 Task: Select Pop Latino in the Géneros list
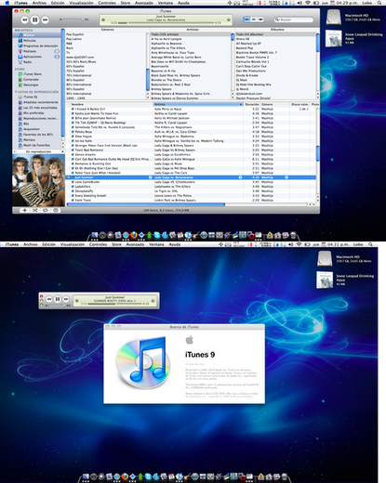pyautogui.click(x=74, y=39)
